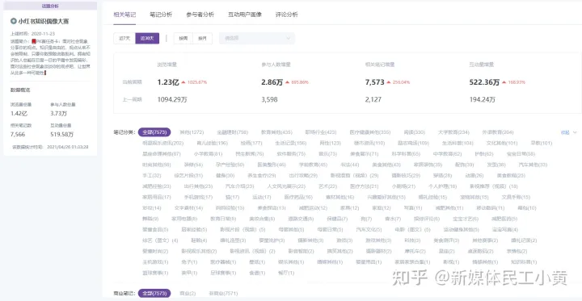This screenshot has height=301, width=582.
Task: Select the 学前教育(45) filter
Action: point(314,165)
